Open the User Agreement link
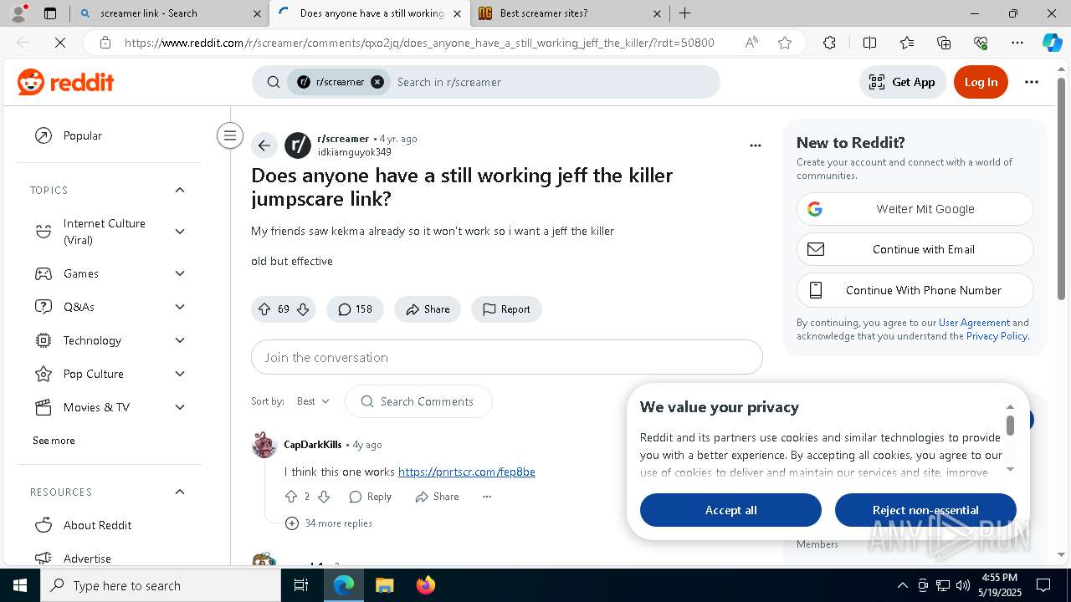Image resolution: width=1071 pixels, height=602 pixels. 974,323
